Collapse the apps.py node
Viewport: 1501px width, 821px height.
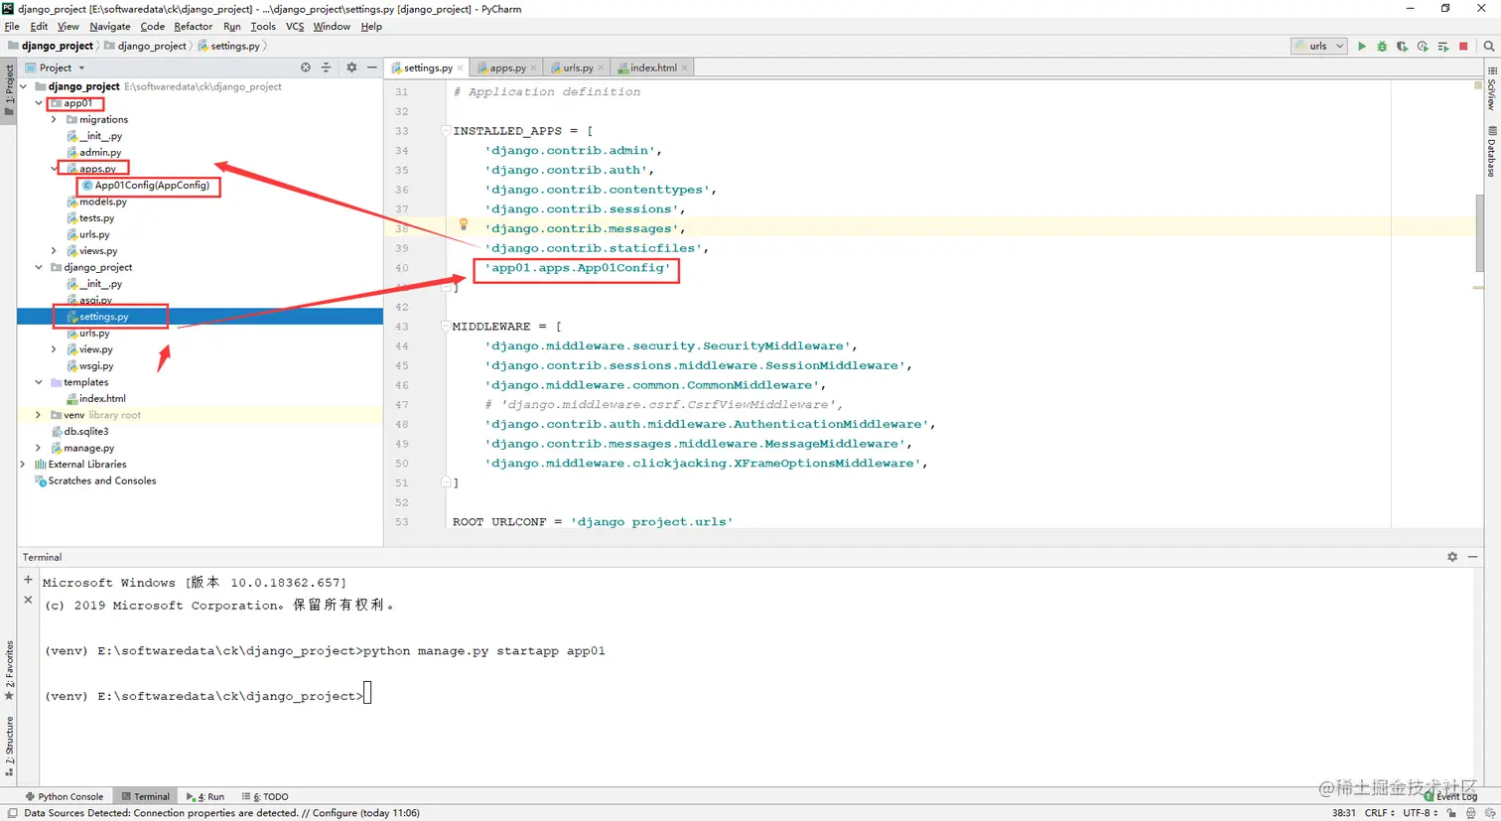click(x=55, y=169)
